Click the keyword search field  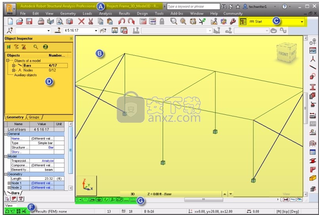[193, 6]
